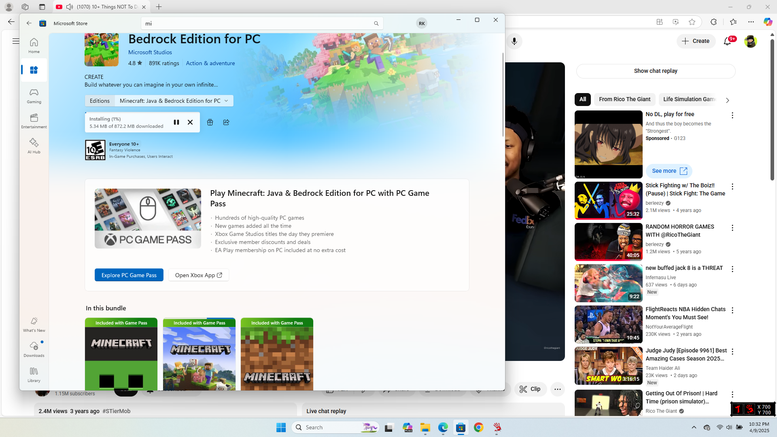777x437 pixels.
Task: Open Apps section in Store sidebar
Action: (34, 70)
